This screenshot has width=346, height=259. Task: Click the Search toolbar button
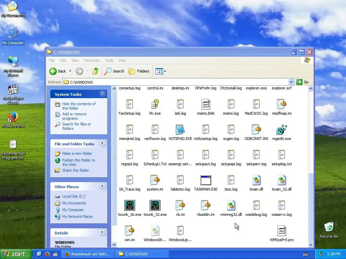(x=114, y=71)
